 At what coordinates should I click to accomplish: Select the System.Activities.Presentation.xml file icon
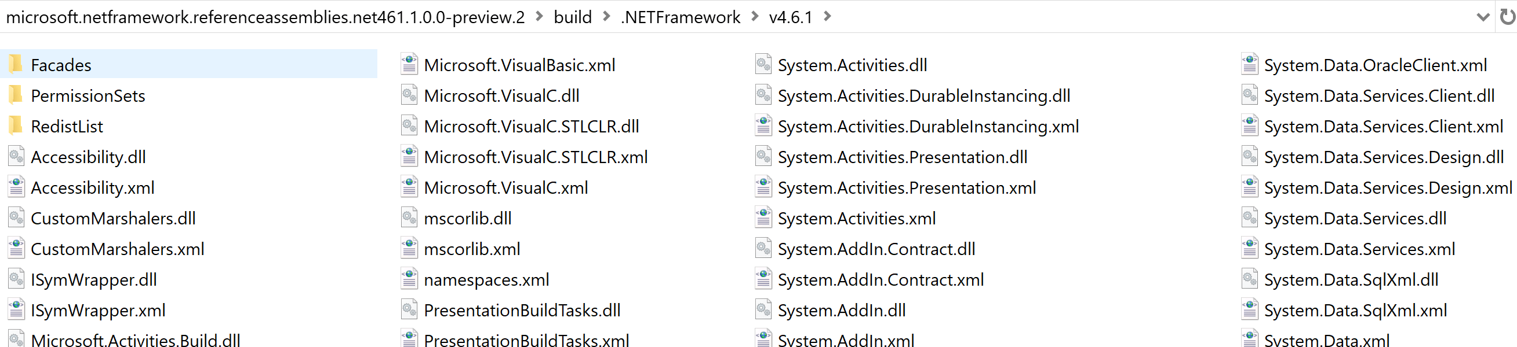[x=763, y=187]
